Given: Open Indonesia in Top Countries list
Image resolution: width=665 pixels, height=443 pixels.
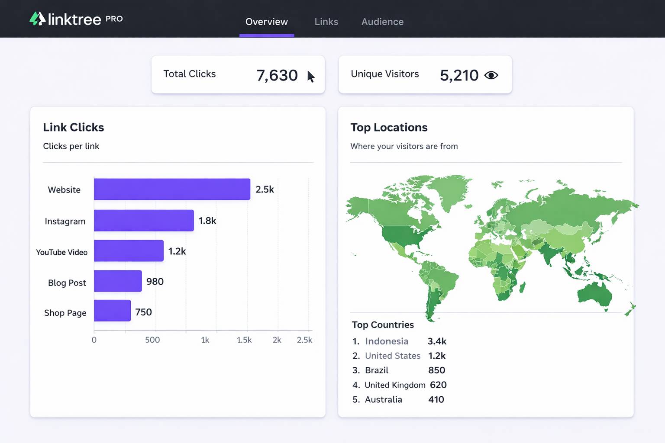Looking at the screenshot, I should 386,341.
